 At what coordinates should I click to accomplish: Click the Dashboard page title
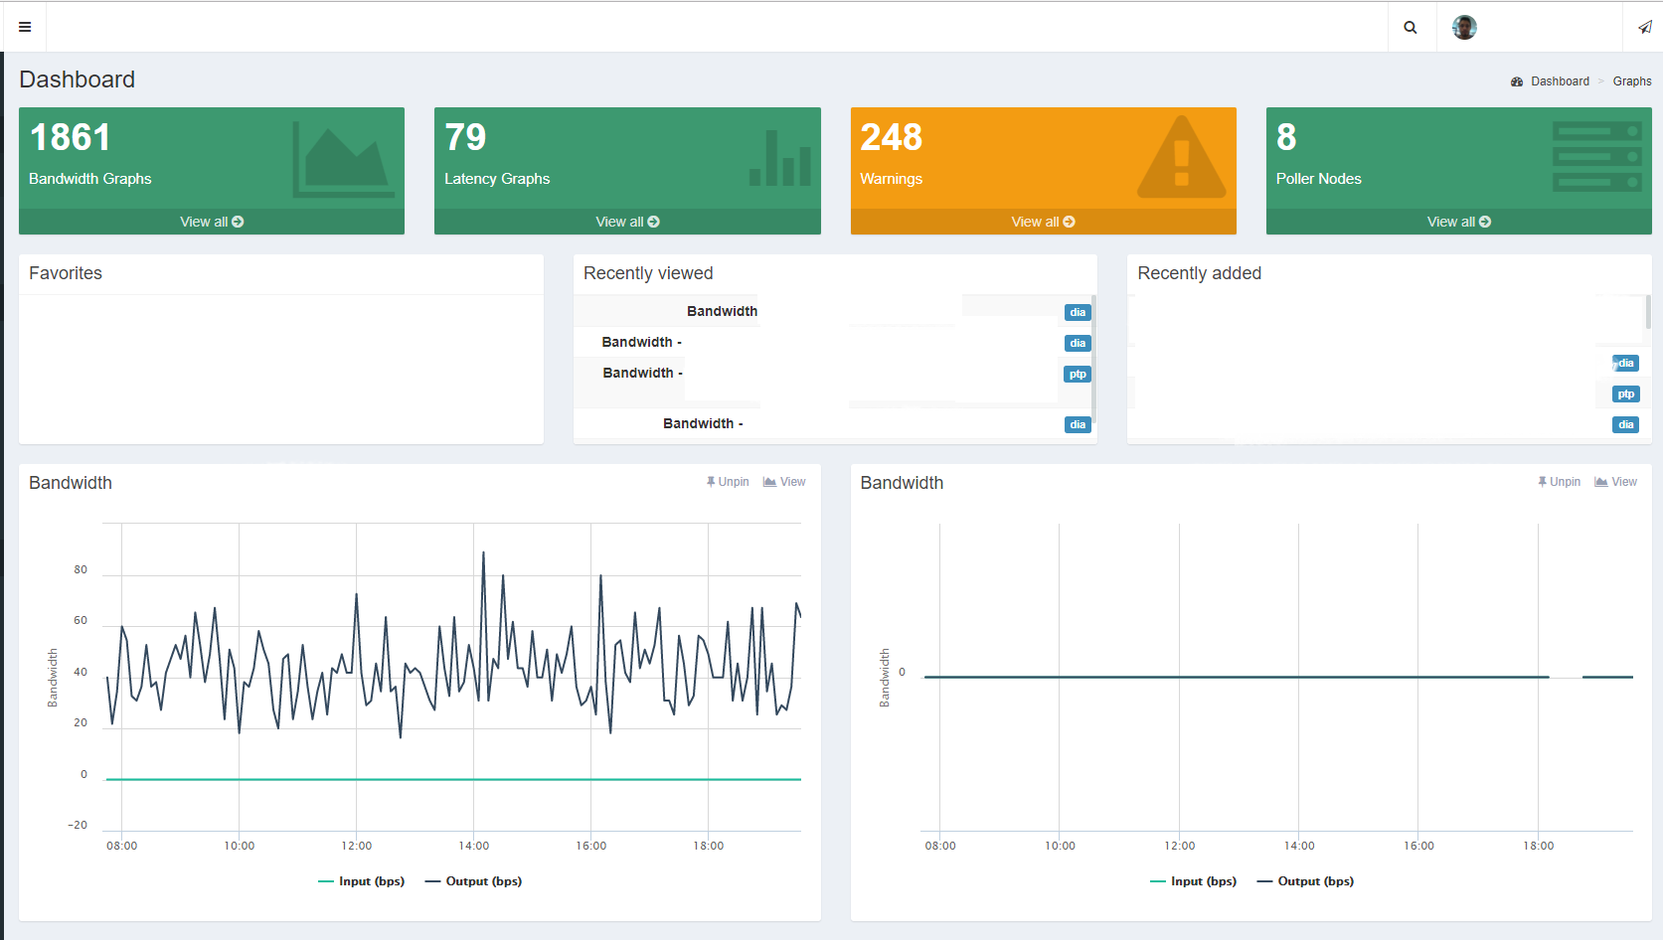click(77, 79)
